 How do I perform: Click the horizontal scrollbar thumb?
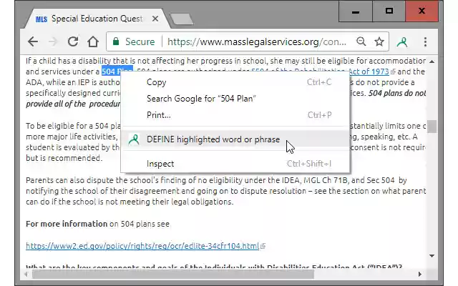pos(173,275)
